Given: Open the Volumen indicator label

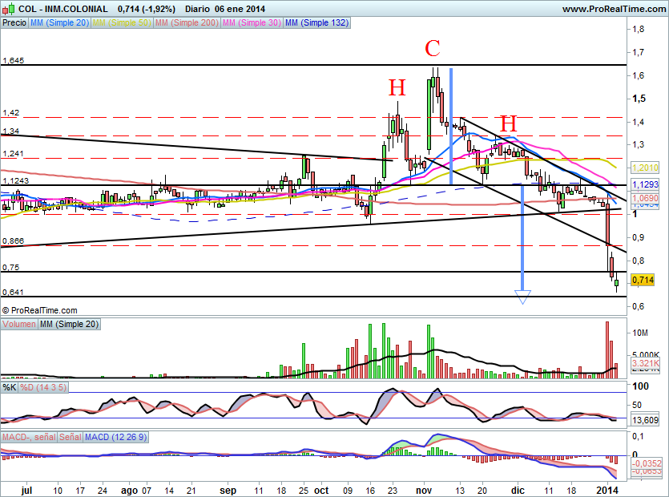Looking at the screenshot, I should [19, 323].
